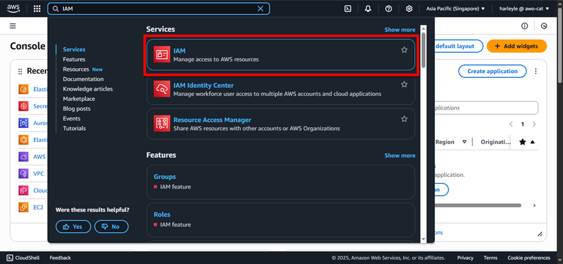
Task: Click the EC2 icon in recently visited
Action: [23, 207]
